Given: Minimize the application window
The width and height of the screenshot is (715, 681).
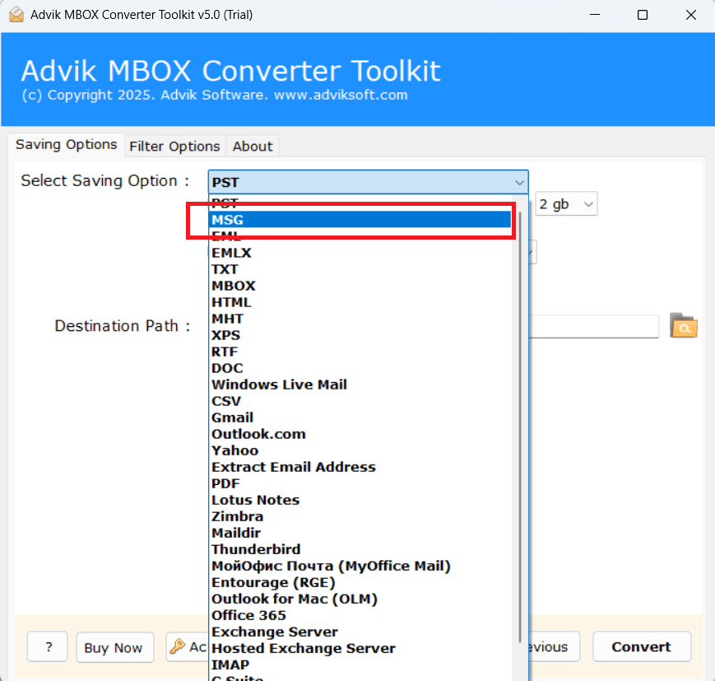Looking at the screenshot, I should click(595, 15).
